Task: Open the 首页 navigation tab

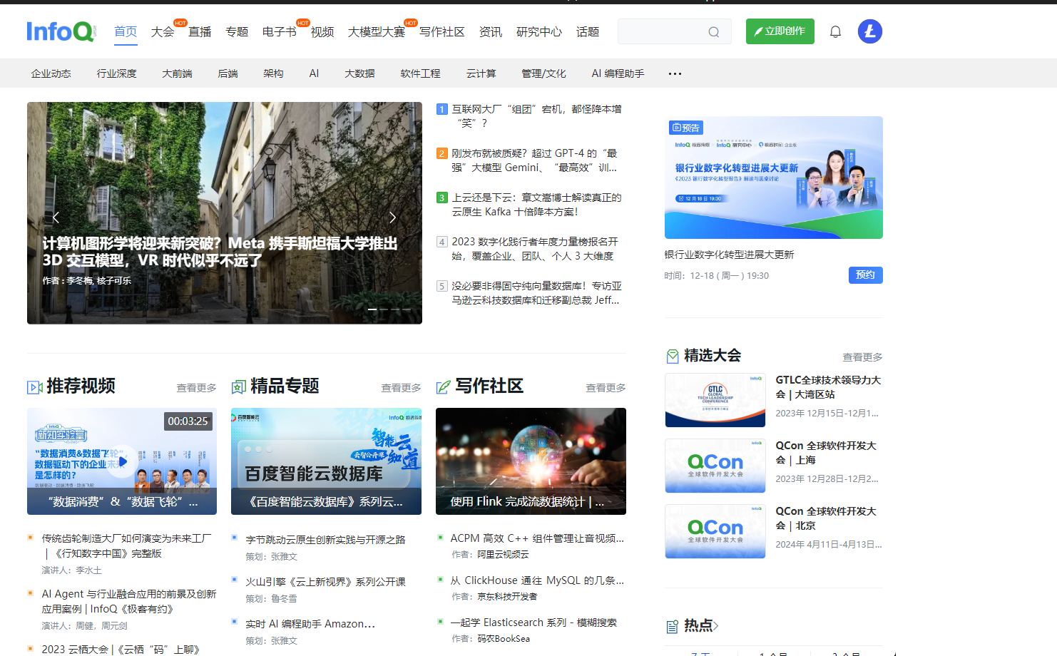Action: click(126, 32)
